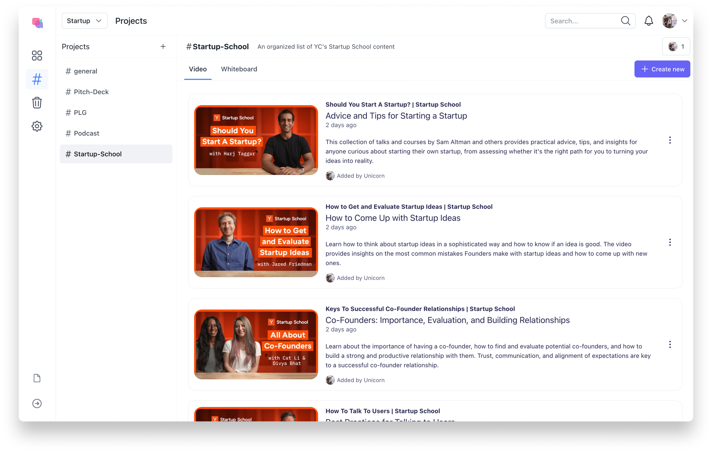Click the channel description about YC's content
This screenshot has width=712, height=452.
click(x=326, y=47)
